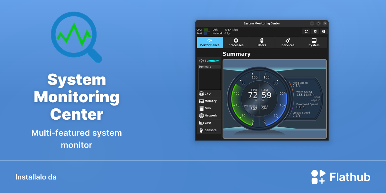Open the Services tab
Viewport: 386px width, 193px height.
click(288, 42)
